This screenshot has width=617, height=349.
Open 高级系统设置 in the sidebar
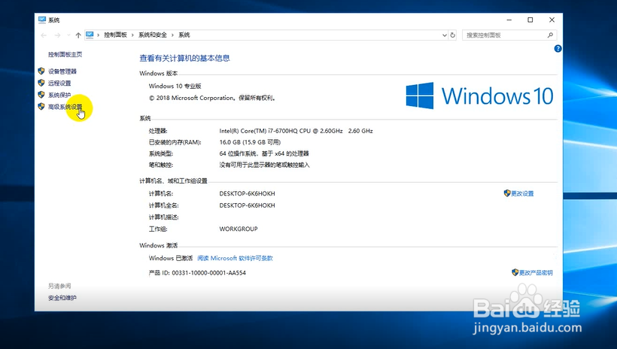click(65, 107)
